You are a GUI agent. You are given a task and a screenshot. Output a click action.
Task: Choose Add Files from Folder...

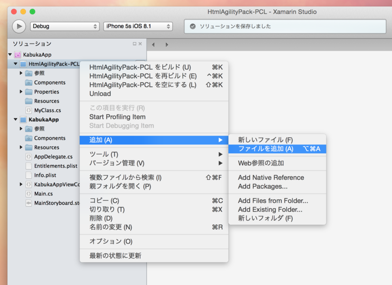pyautogui.click(x=277, y=201)
